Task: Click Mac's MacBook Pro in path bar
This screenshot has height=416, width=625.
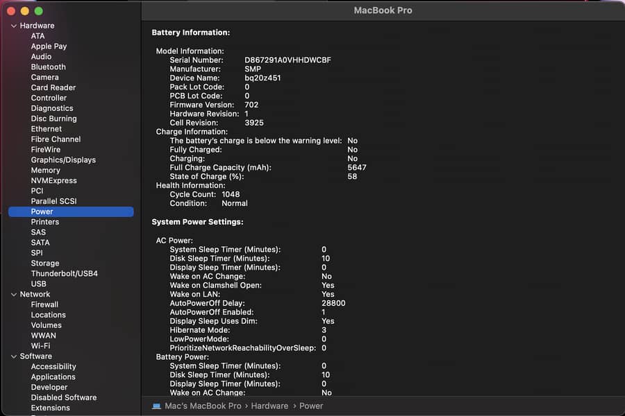Action: point(203,406)
